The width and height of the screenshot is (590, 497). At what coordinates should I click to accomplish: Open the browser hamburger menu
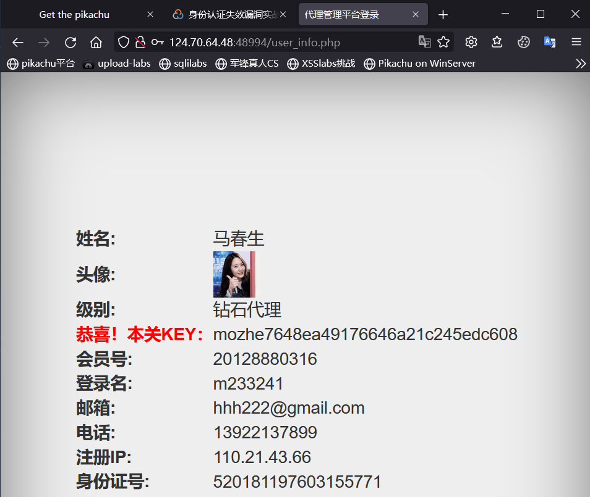[576, 42]
